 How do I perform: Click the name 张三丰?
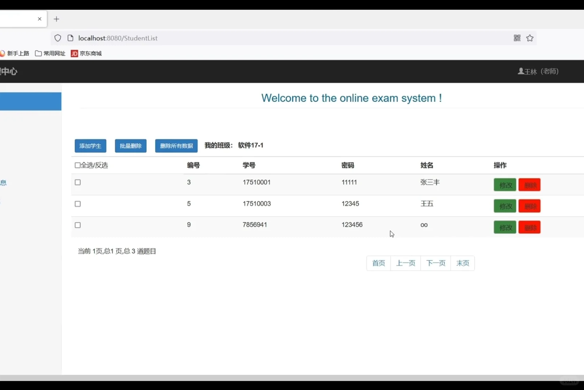[430, 182]
